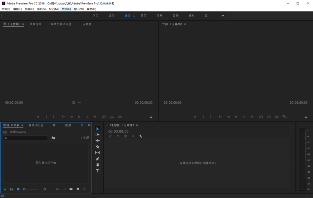Click the Extract icon in program monitor

point(269,117)
